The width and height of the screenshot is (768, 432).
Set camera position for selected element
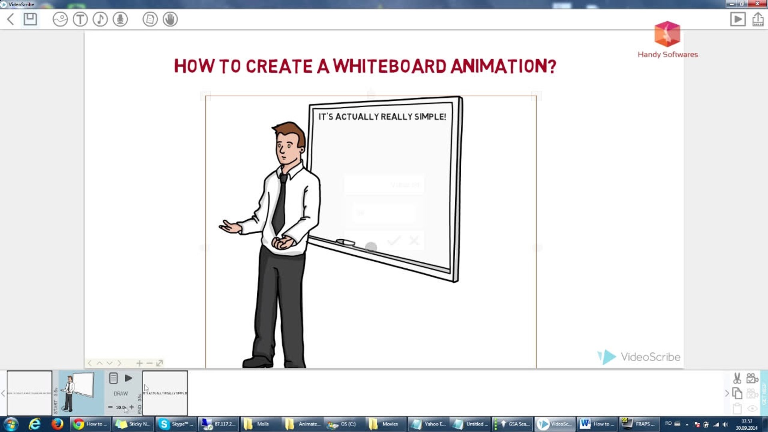click(752, 378)
